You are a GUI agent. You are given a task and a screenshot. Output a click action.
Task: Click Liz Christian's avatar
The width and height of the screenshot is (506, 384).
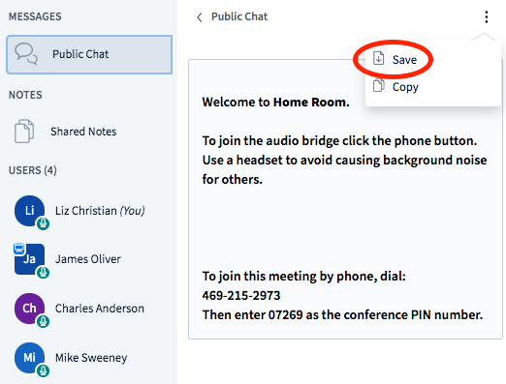[x=30, y=211]
